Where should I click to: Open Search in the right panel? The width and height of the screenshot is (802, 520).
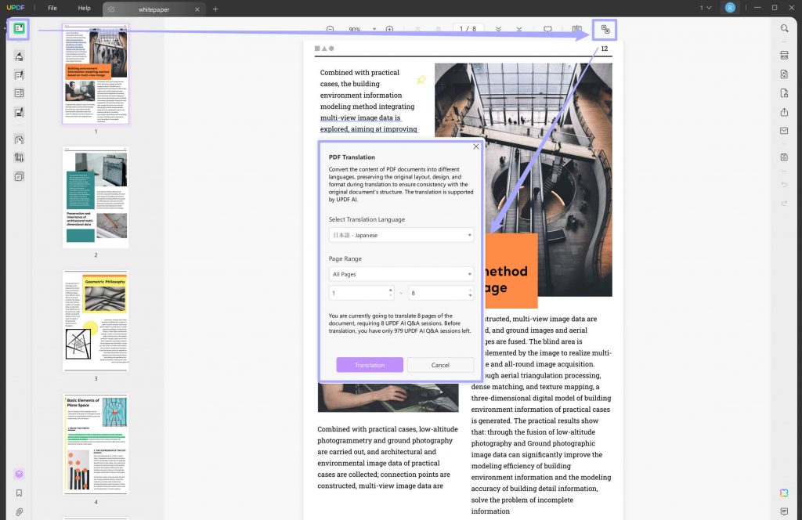[x=784, y=28]
